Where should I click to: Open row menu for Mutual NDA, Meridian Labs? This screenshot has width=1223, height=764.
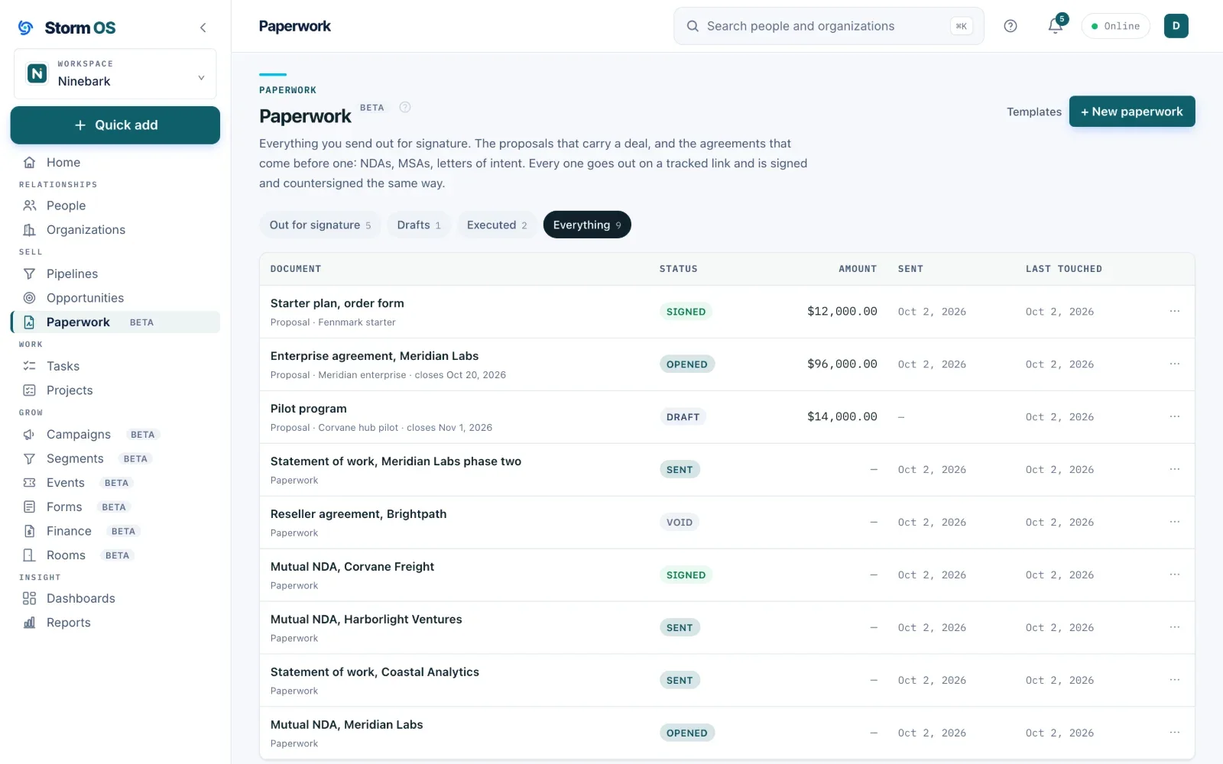(1174, 733)
